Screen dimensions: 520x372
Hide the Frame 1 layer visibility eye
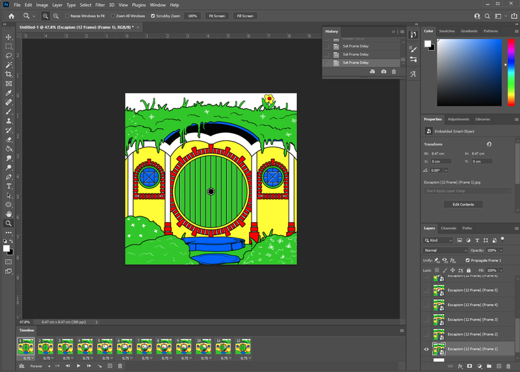pyautogui.click(x=427, y=349)
